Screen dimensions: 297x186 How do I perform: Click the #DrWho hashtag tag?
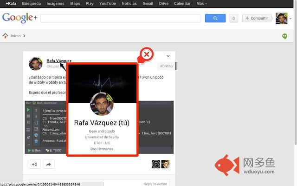(x=166, y=66)
